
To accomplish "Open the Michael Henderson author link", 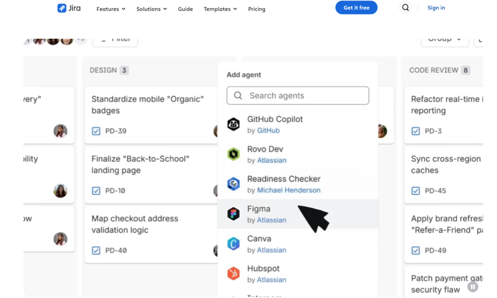I will (x=289, y=190).
